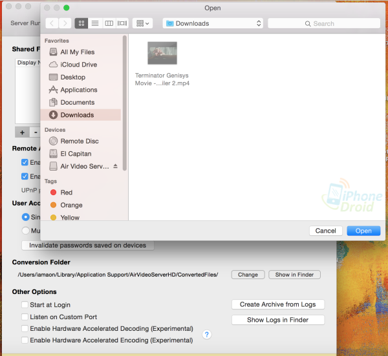Switch to Cover Flow view
Screen dimensions: 388x356
click(x=122, y=23)
